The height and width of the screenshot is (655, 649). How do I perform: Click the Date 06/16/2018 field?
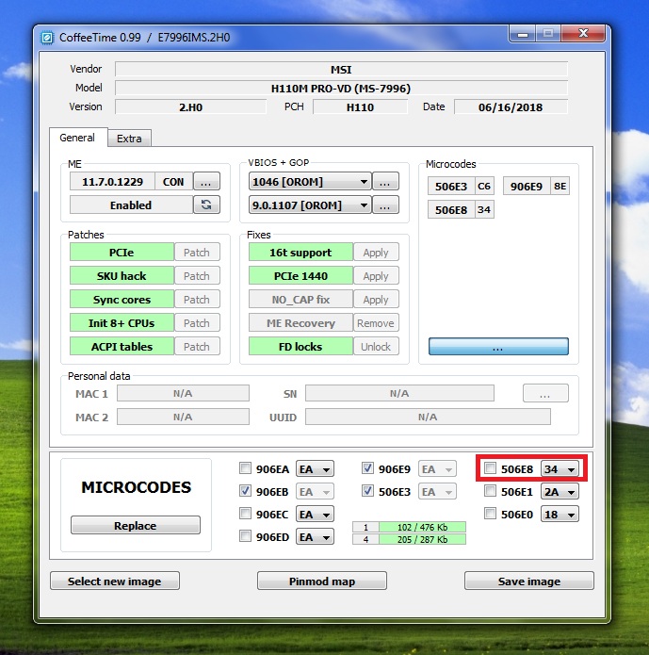[511, 106]
